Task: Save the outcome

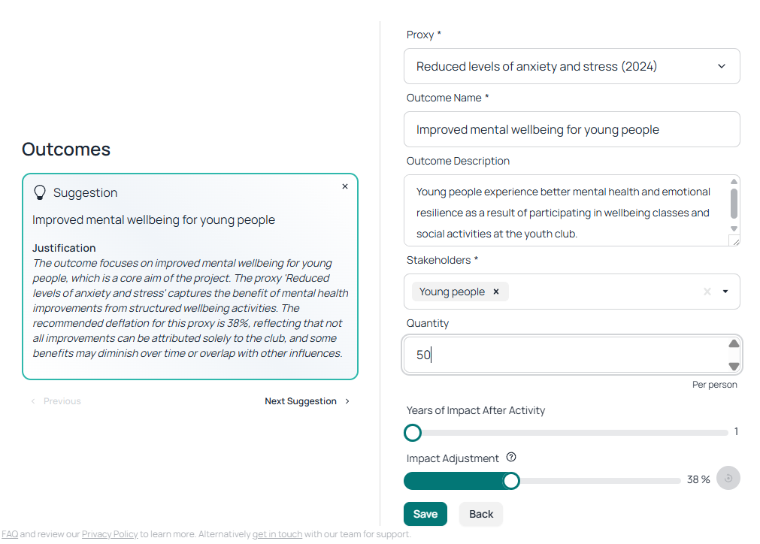Action: coord(425,514)
